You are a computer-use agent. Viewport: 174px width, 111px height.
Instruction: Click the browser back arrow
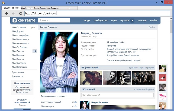[x=7, y=13]
